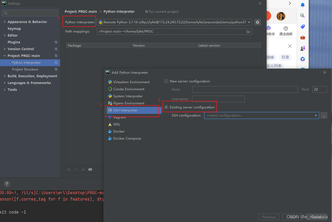
Task: Click the Path mappings field
Action: [x=174, y=31]
